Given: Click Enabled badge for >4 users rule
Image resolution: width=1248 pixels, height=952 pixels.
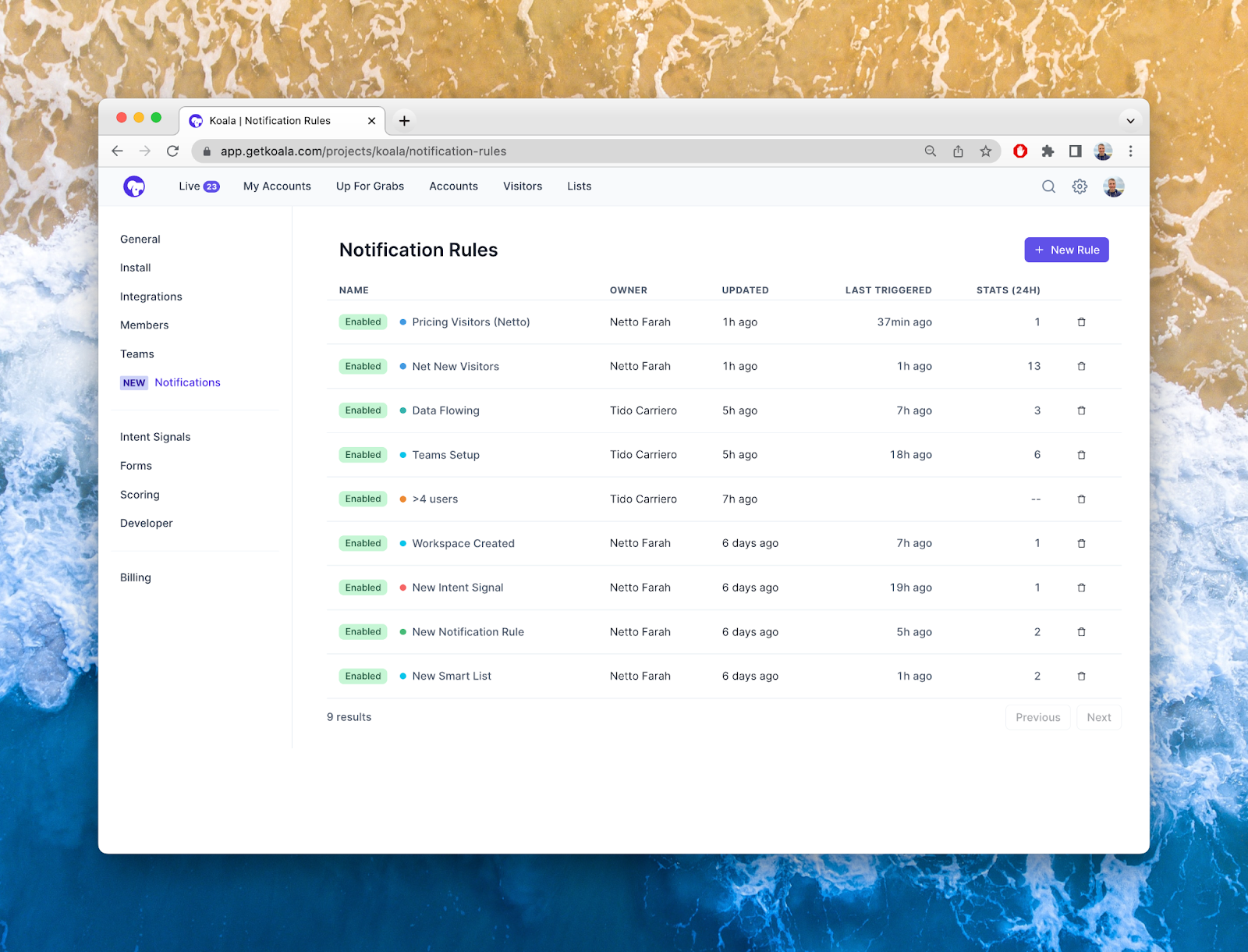Looking at the screenshot, I should point(363,499).
